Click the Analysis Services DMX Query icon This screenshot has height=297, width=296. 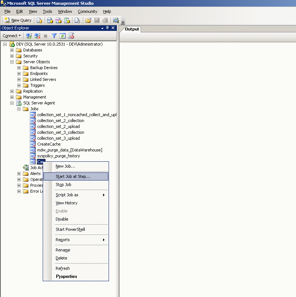click(x=59, y=20)
